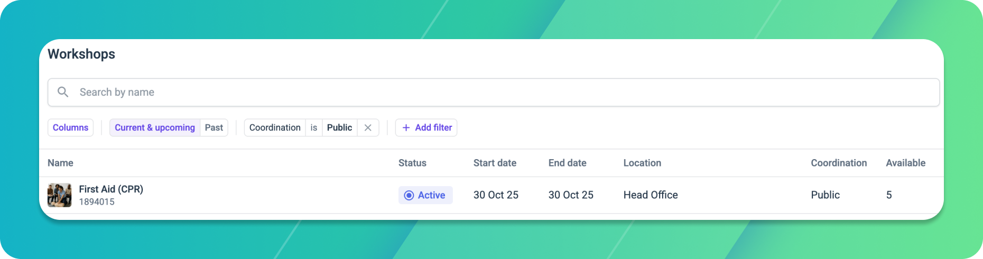Sort by the End date column header
This screenshot has height=259, width=983.
pyautogui.click(x=567, y=163)
